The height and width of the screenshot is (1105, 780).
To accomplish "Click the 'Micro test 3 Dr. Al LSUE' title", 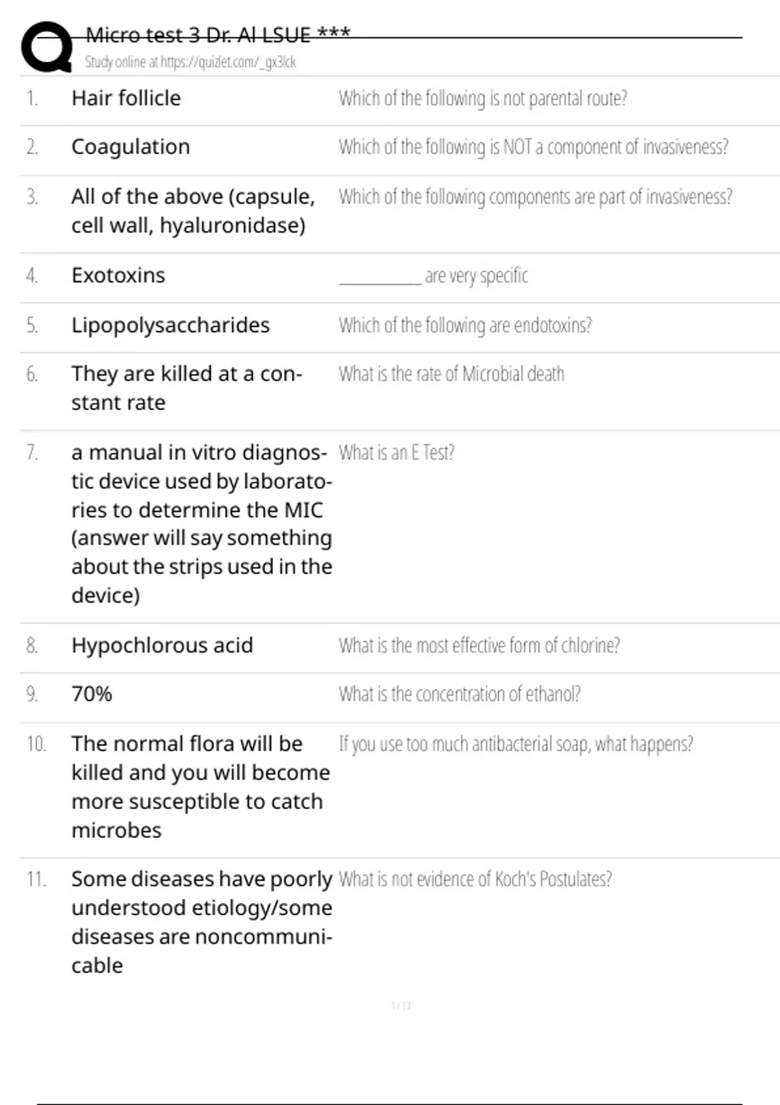I will [218, 34].
